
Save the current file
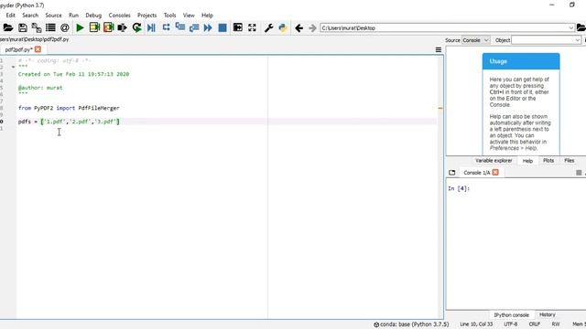tap(22, 27)
